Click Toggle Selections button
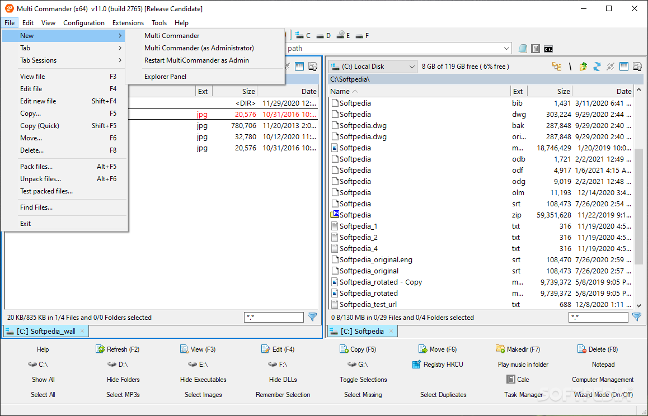Viewport: 648px width, 416px height. click(x=363, y=380)
